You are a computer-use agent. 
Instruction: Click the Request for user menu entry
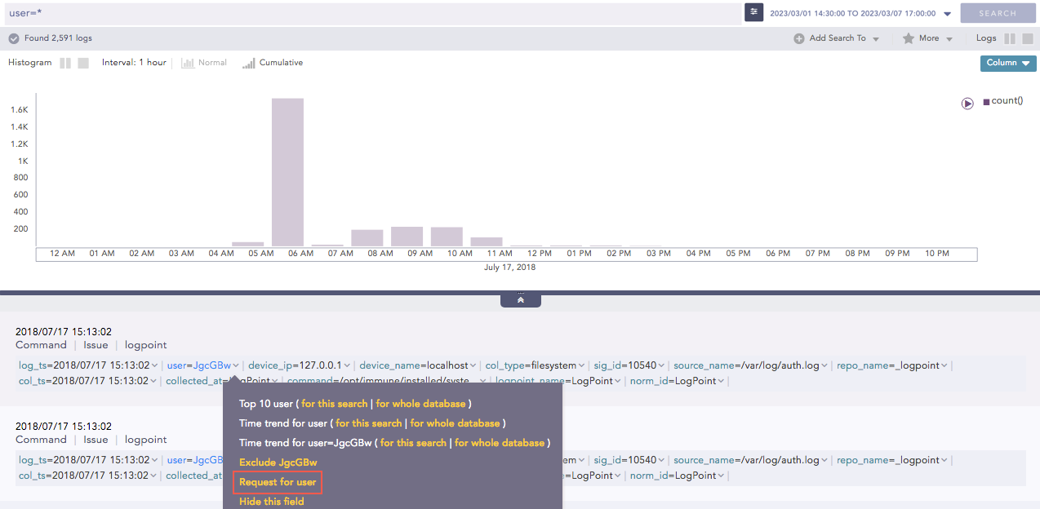coord(277,482)
